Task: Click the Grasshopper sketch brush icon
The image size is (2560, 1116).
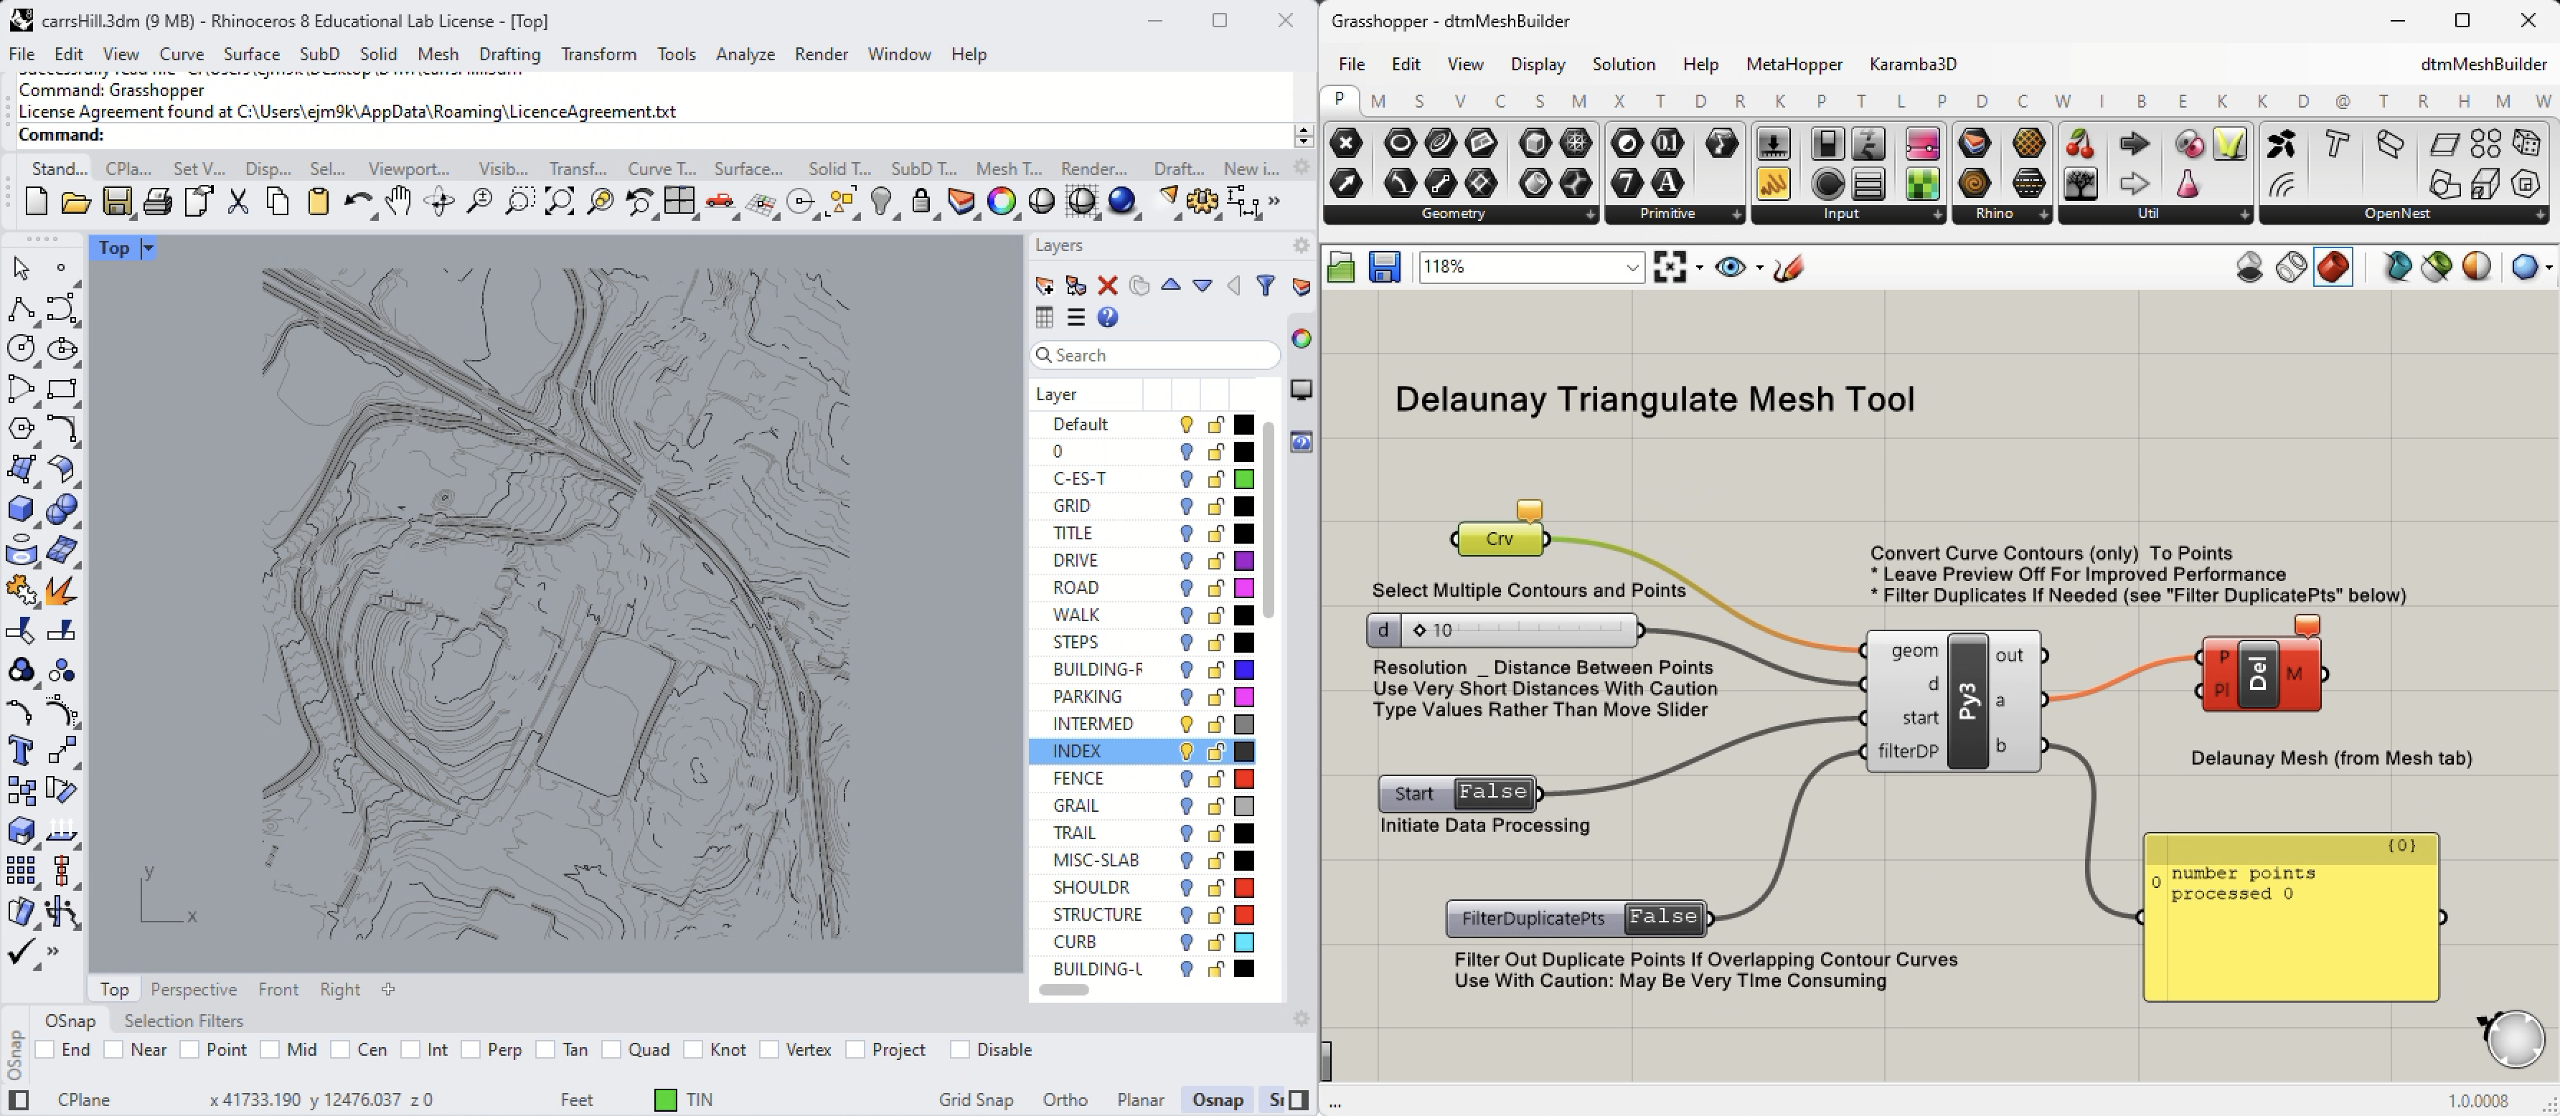Action: tap(1788, 268)
